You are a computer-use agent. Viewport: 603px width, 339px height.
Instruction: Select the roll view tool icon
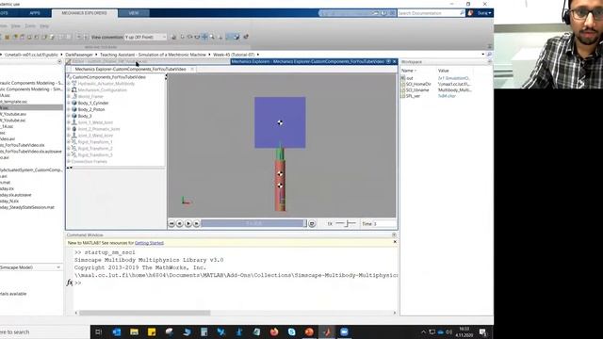(197, 37)
